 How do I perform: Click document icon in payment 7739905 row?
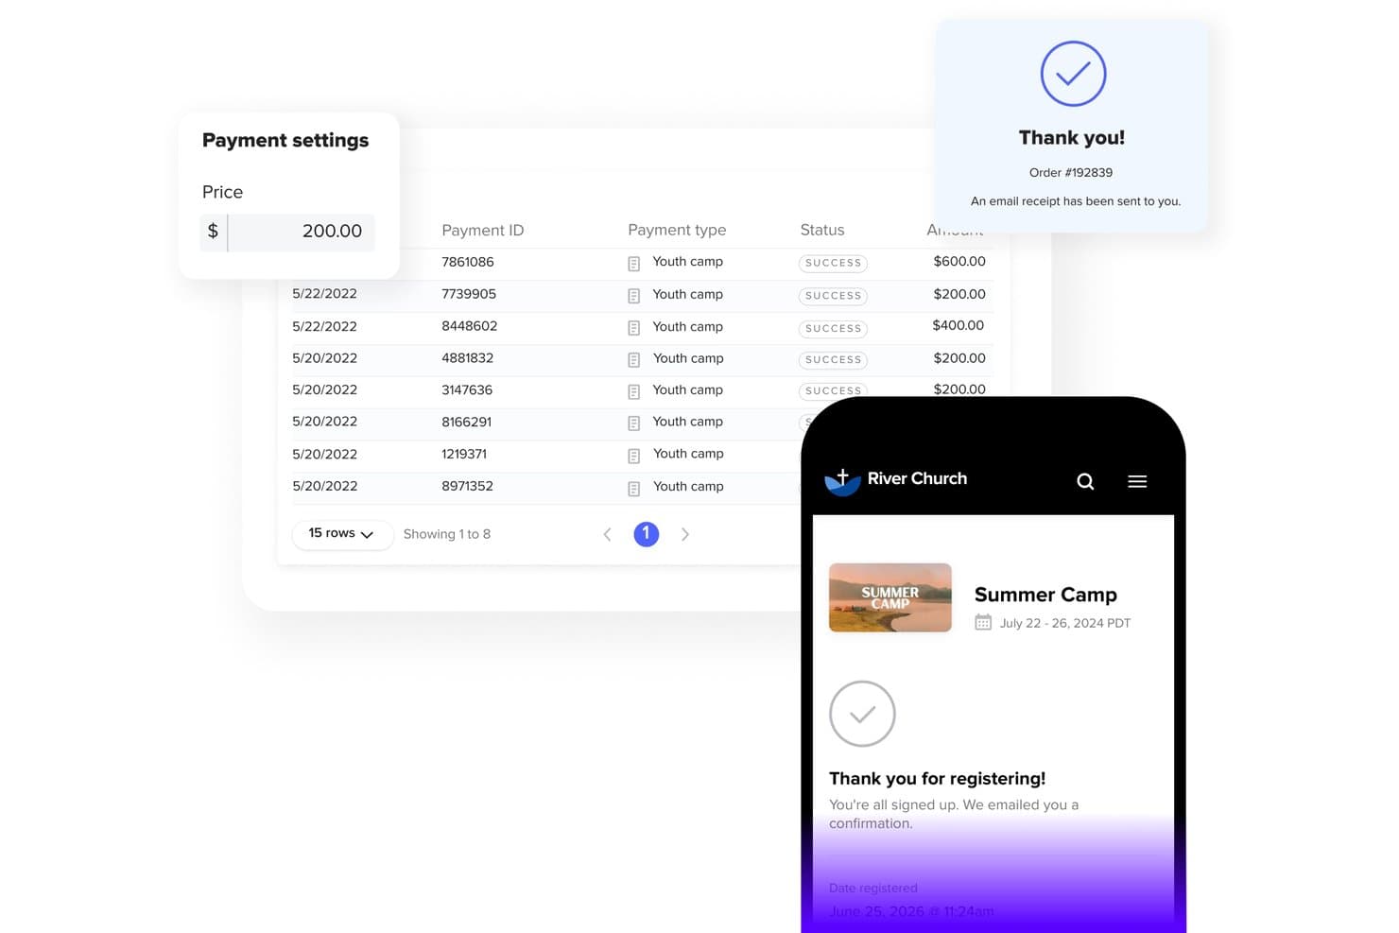pos(634,296)
